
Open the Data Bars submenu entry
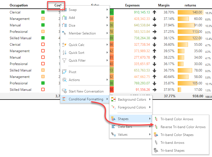click(x=131, y=127)
